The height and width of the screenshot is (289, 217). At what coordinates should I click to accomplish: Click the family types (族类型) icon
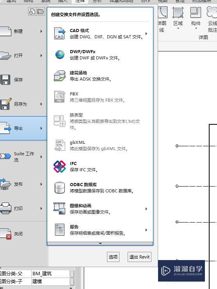coord(60,121)
